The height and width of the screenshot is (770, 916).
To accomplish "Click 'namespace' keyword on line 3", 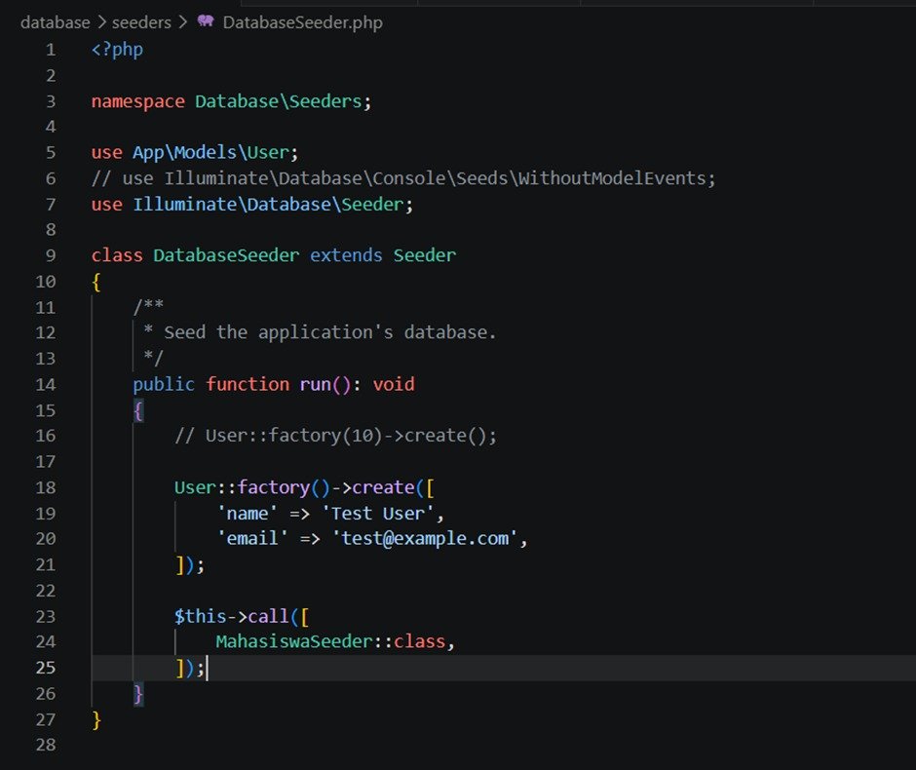I will click(137, 101).
